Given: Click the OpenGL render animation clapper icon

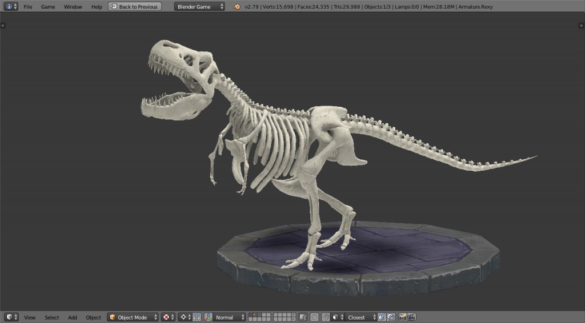Looking at the screenshot, I should (411, 317).
